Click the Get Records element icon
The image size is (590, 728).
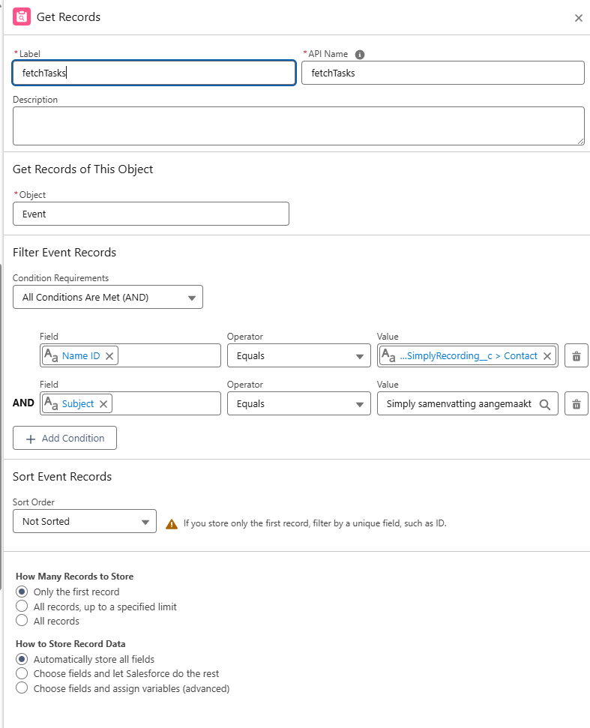(x=20, y=16)
